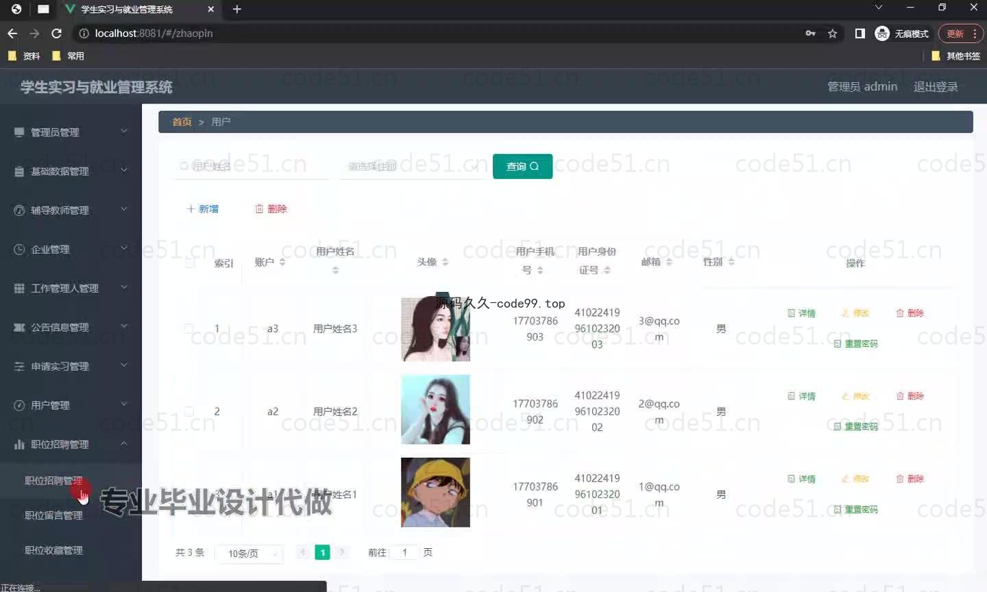987x592 pixels.
Task: Click the 新增 add button
Action: click(x=202, y=209)
